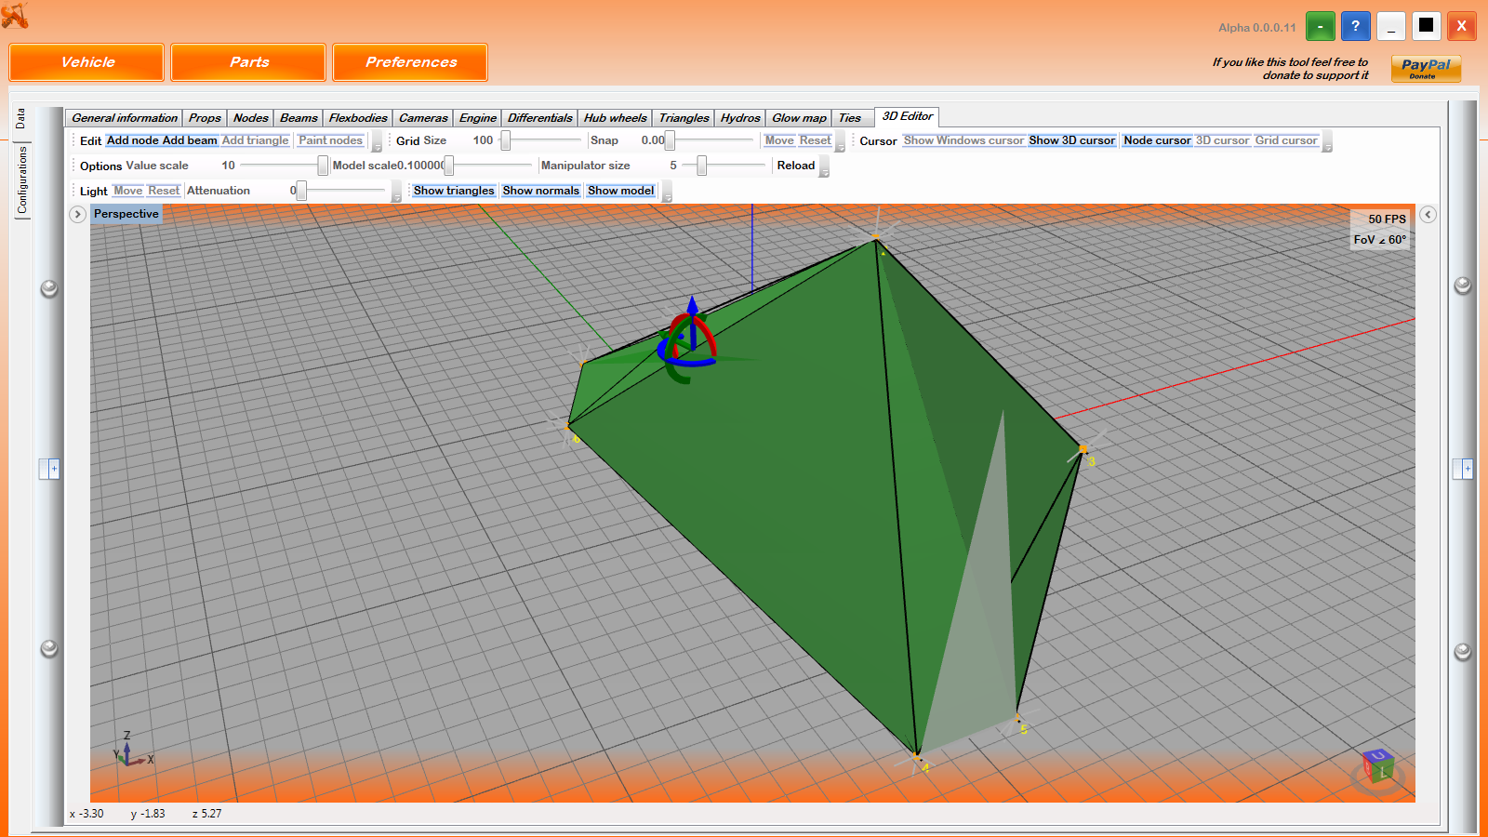Click the upper left round panel knob
The image size is (1488, 837).
(49, 288)
